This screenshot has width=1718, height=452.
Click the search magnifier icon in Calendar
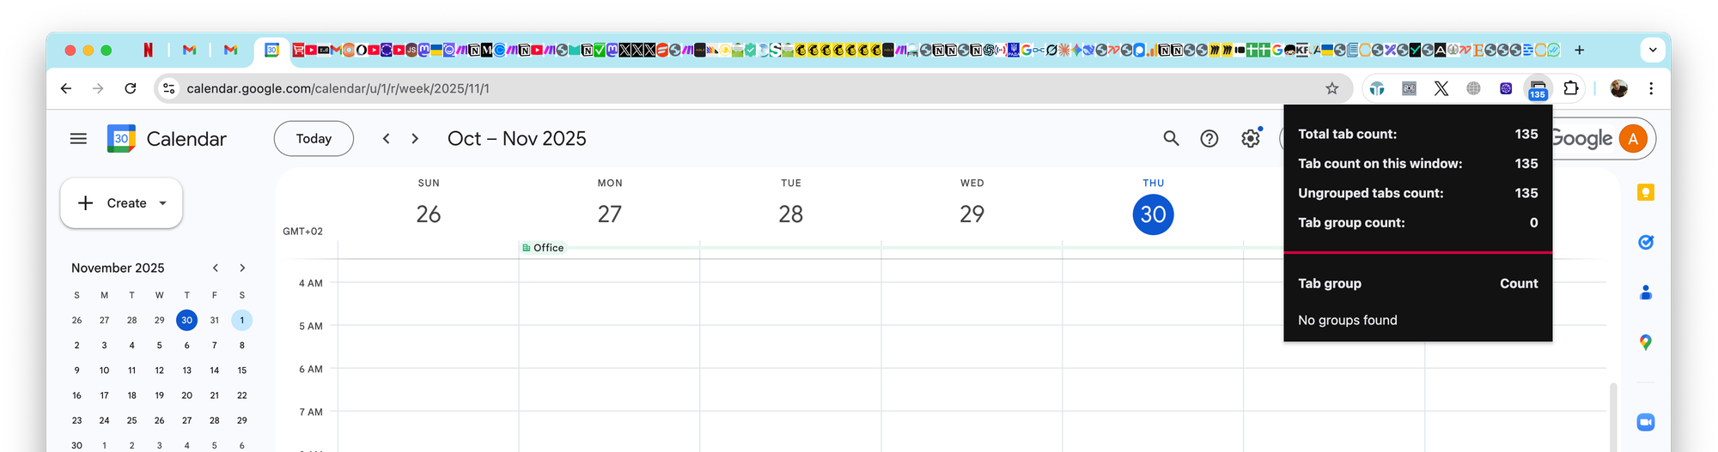click(x=1171, y=139)
